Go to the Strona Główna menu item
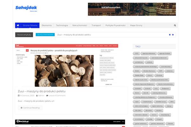191x127 pixels. pos(30,25)
